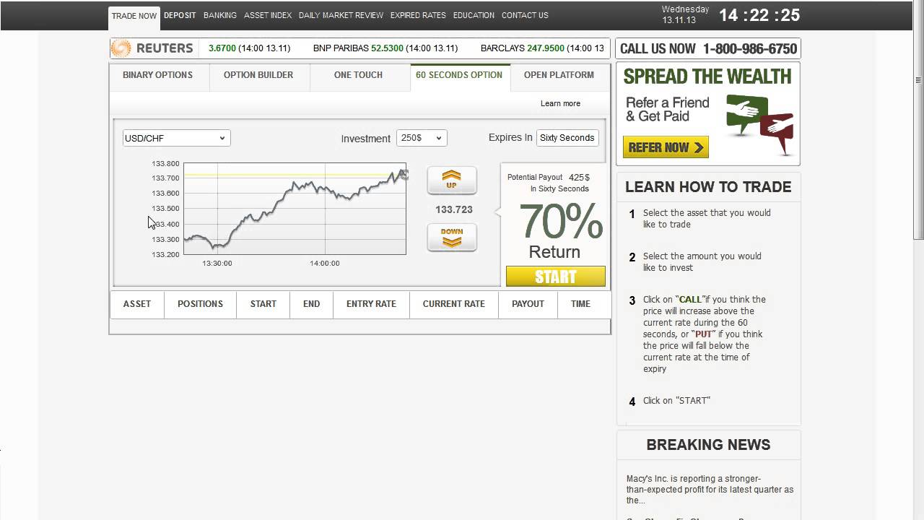Click the current rate 133.723 value

(x=453, y=209)
